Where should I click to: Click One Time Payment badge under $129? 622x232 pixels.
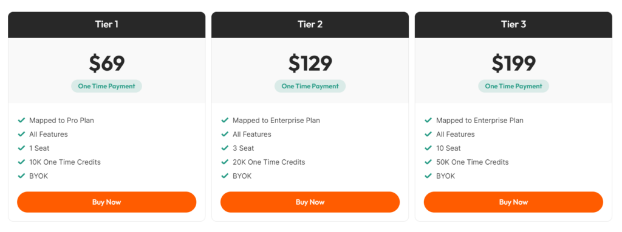point(310,86)
